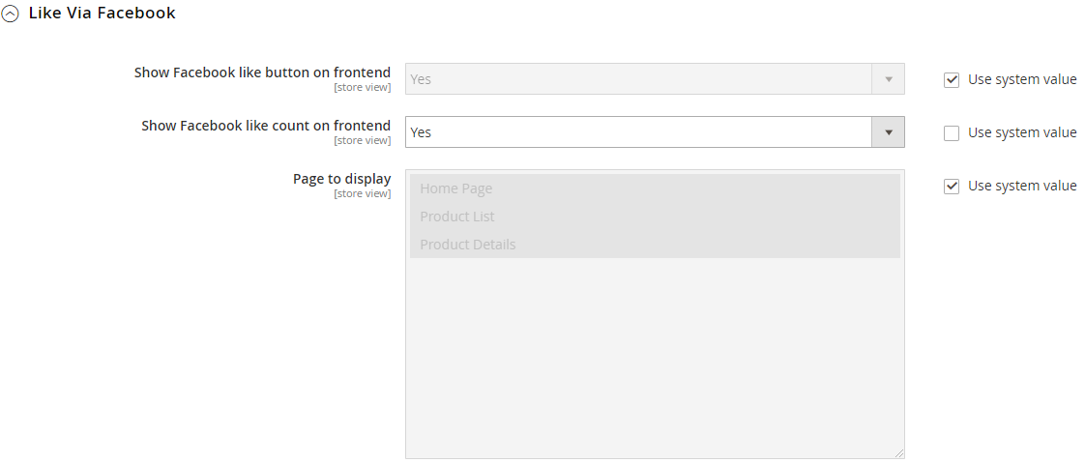Click the 'Show Facebook like count on frontend' label
The height and width of the screenshot is (463, 1085).
pos(266,126)
